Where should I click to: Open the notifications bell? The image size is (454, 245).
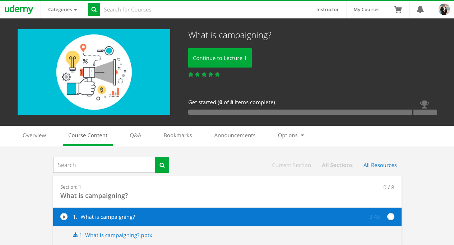pos(420,10)
